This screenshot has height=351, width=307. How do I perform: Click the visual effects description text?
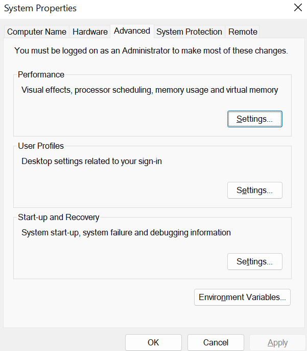pyautogui.click(x=150, y=90)
